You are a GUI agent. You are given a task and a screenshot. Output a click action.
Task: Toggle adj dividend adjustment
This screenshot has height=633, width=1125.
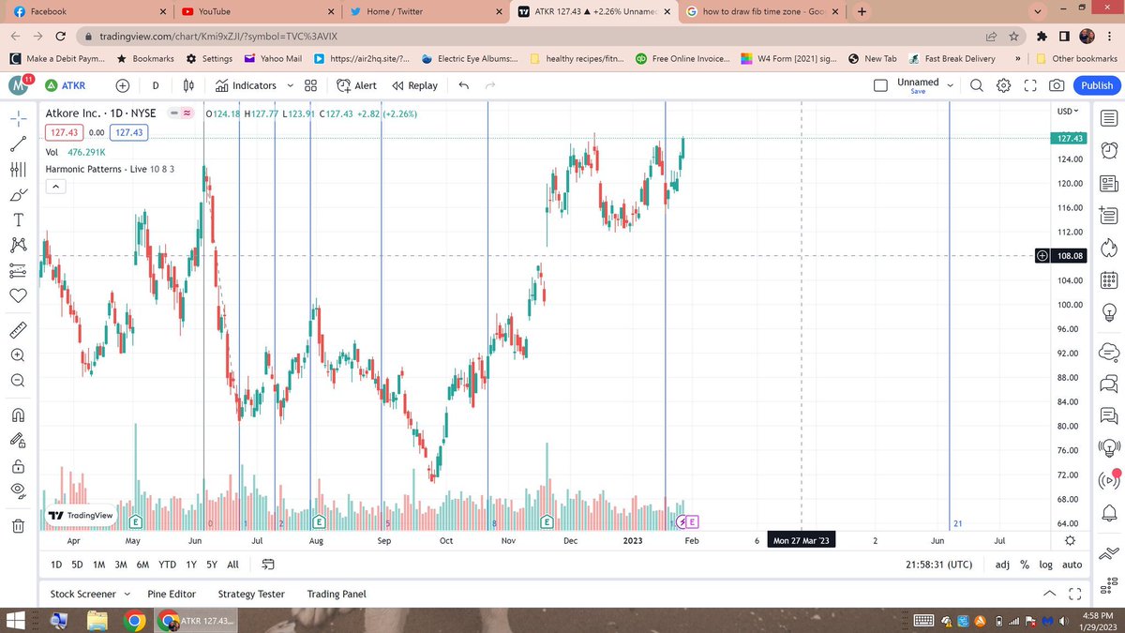pyautogui.click(x=1002, y=565)
